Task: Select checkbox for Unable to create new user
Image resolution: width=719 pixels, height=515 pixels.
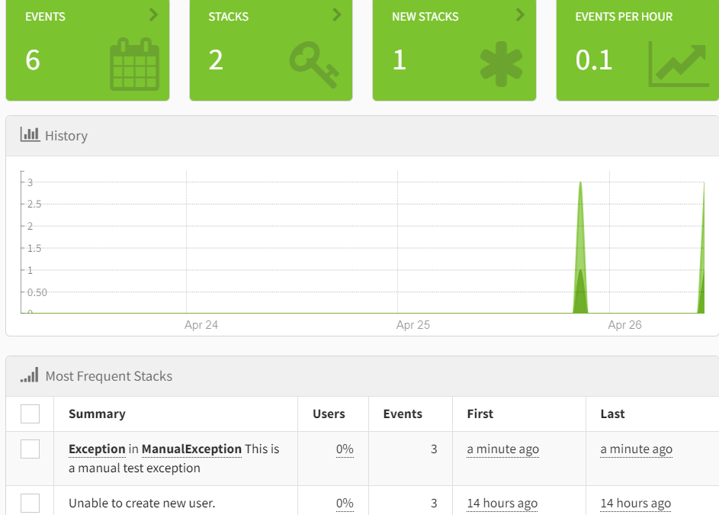Action: [x=30, y=503]
